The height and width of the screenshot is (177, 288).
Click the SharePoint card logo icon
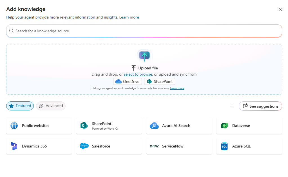point(84,126)
